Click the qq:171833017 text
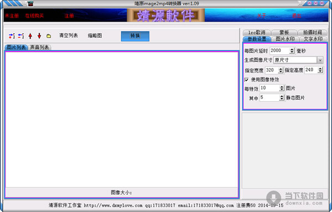 pos(160,205)
